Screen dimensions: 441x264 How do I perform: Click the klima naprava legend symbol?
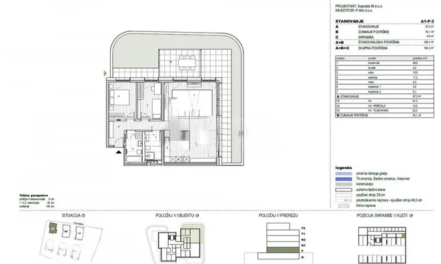click(344, 206)
